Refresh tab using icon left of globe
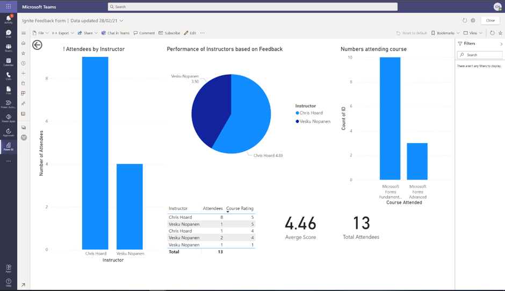 (x=464, y=20)
